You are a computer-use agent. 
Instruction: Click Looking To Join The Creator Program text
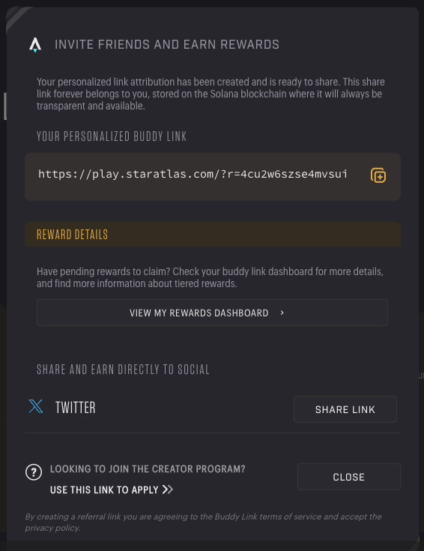click(x=148, y=469)
